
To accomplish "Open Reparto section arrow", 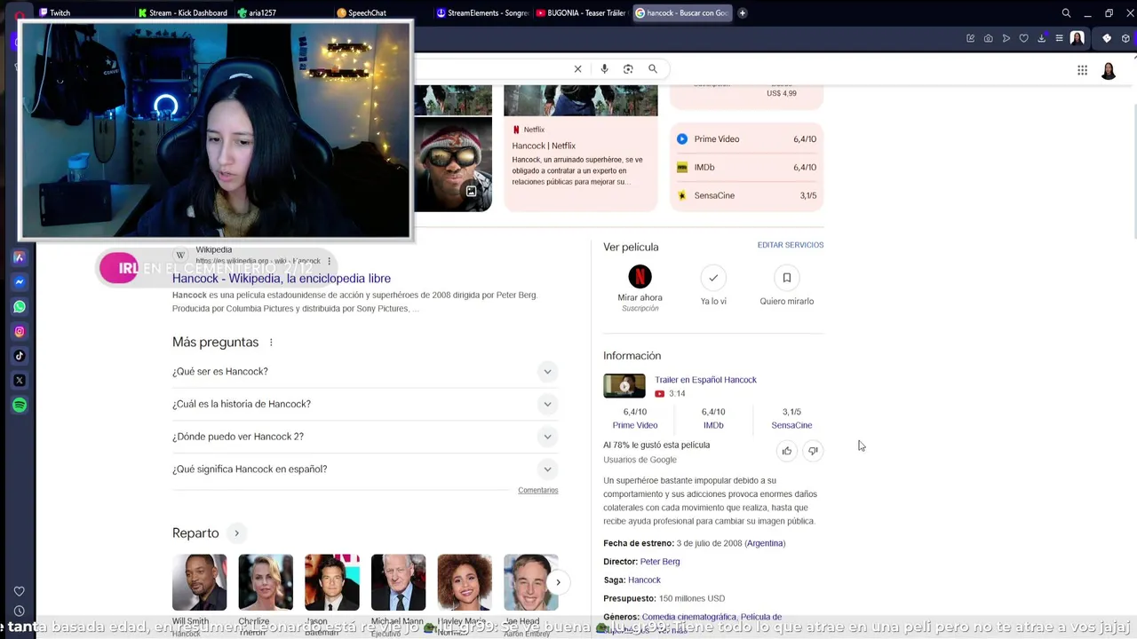I will 236,533.
